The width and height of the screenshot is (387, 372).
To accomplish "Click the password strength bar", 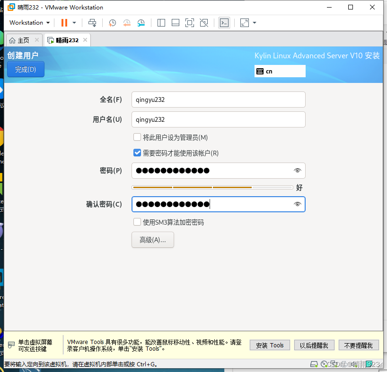I will [212, 187].
